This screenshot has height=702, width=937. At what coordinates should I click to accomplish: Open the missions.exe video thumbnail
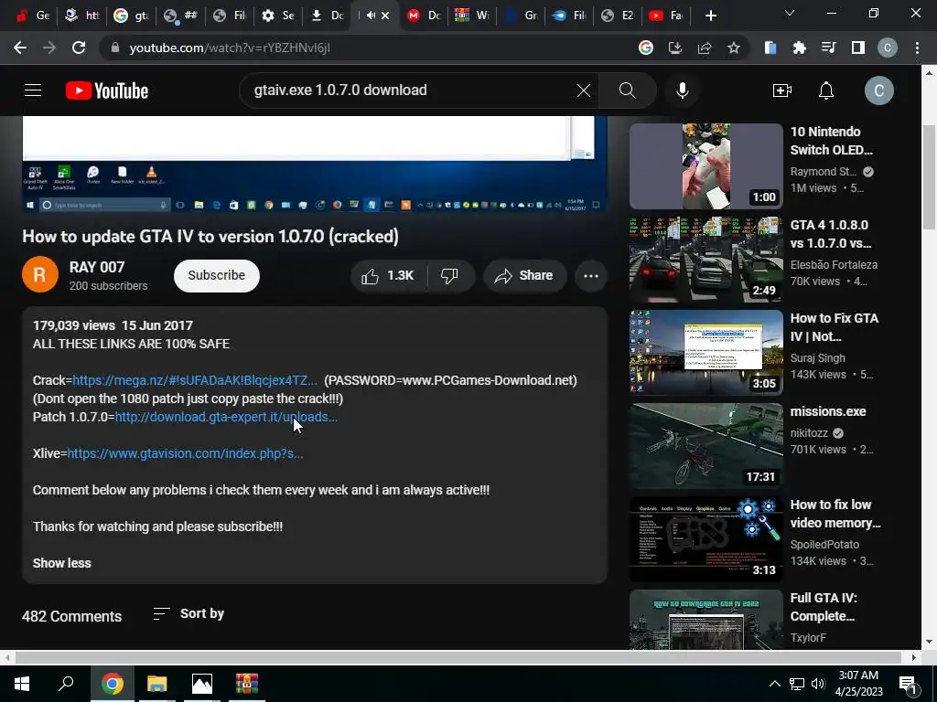point(705,445)
